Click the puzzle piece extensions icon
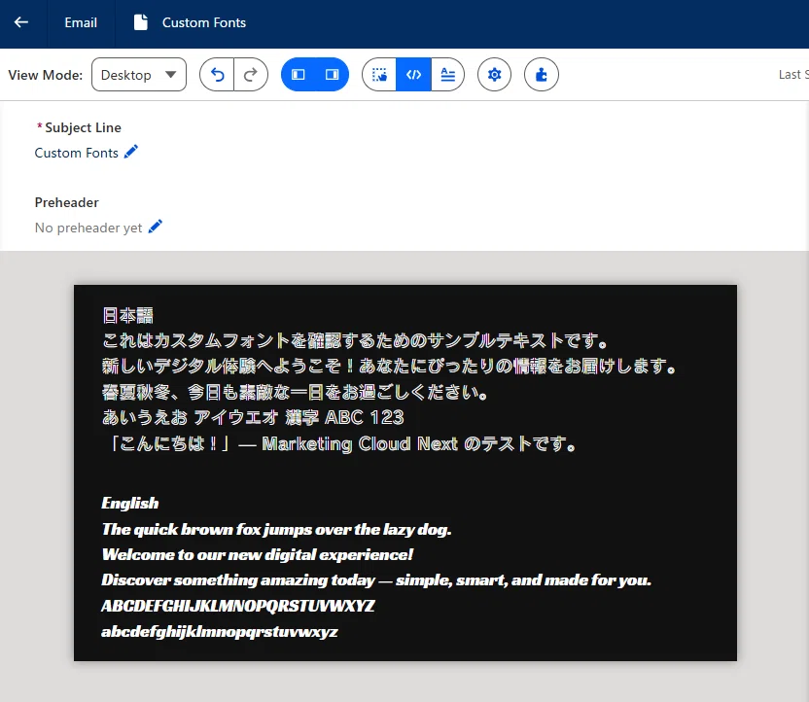This screenshot has height=702, width=809. point(542,75)
